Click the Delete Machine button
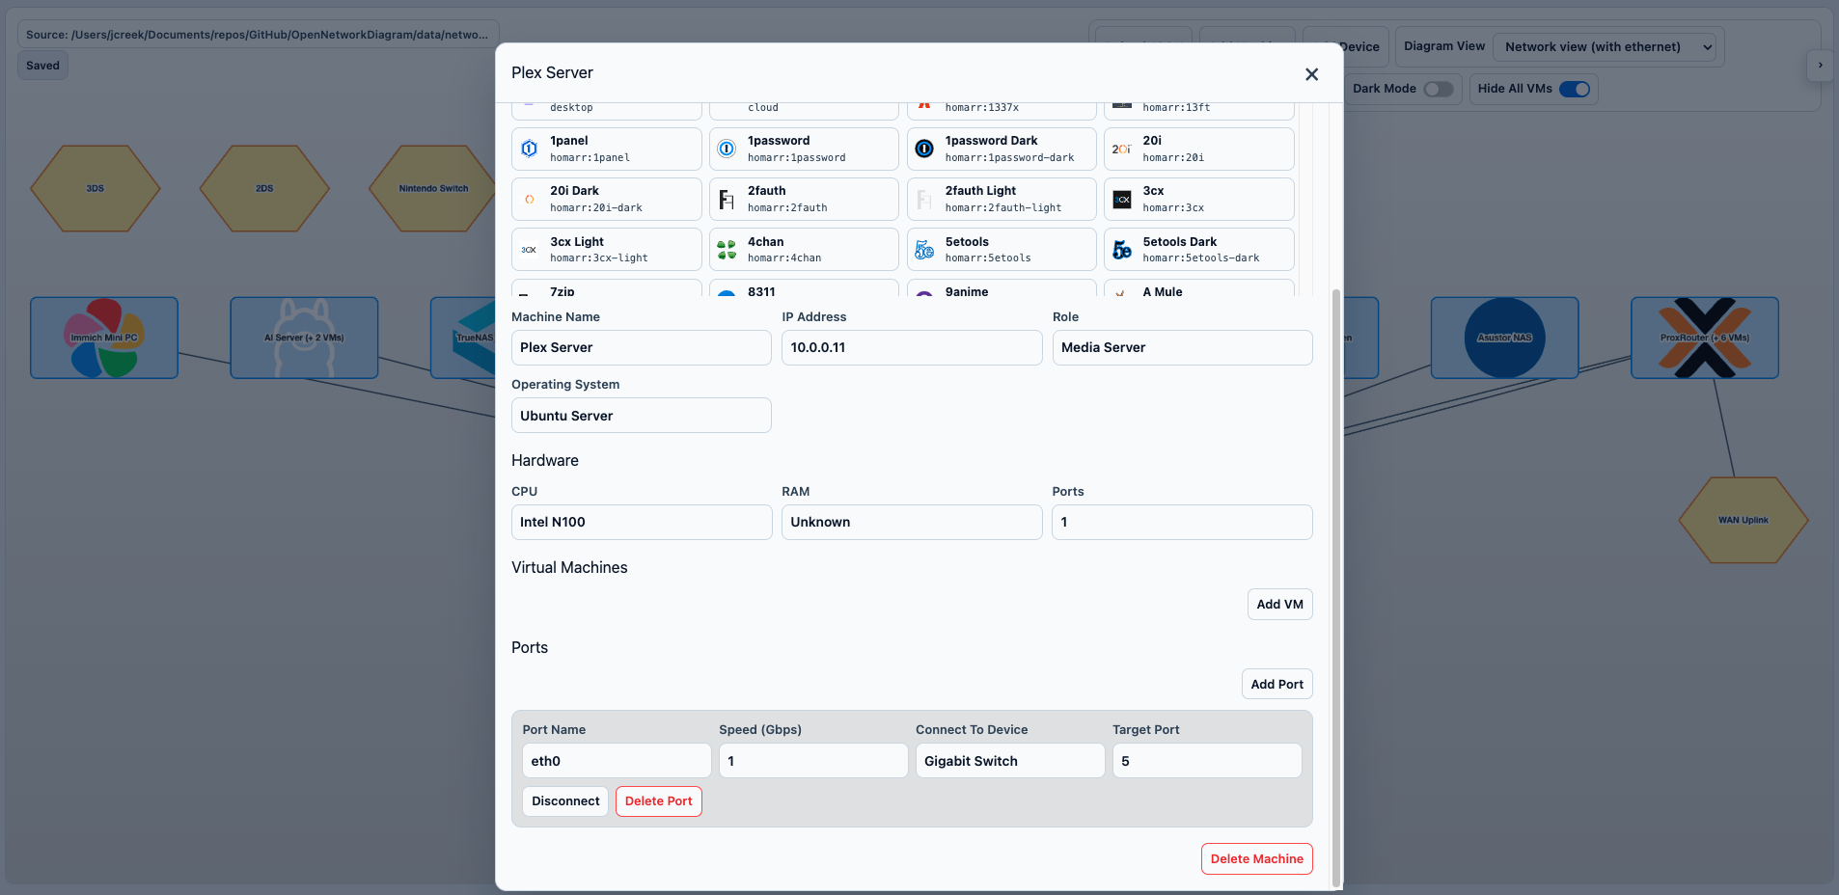Screen dimensions: 1839x895 click(1256, 859)
